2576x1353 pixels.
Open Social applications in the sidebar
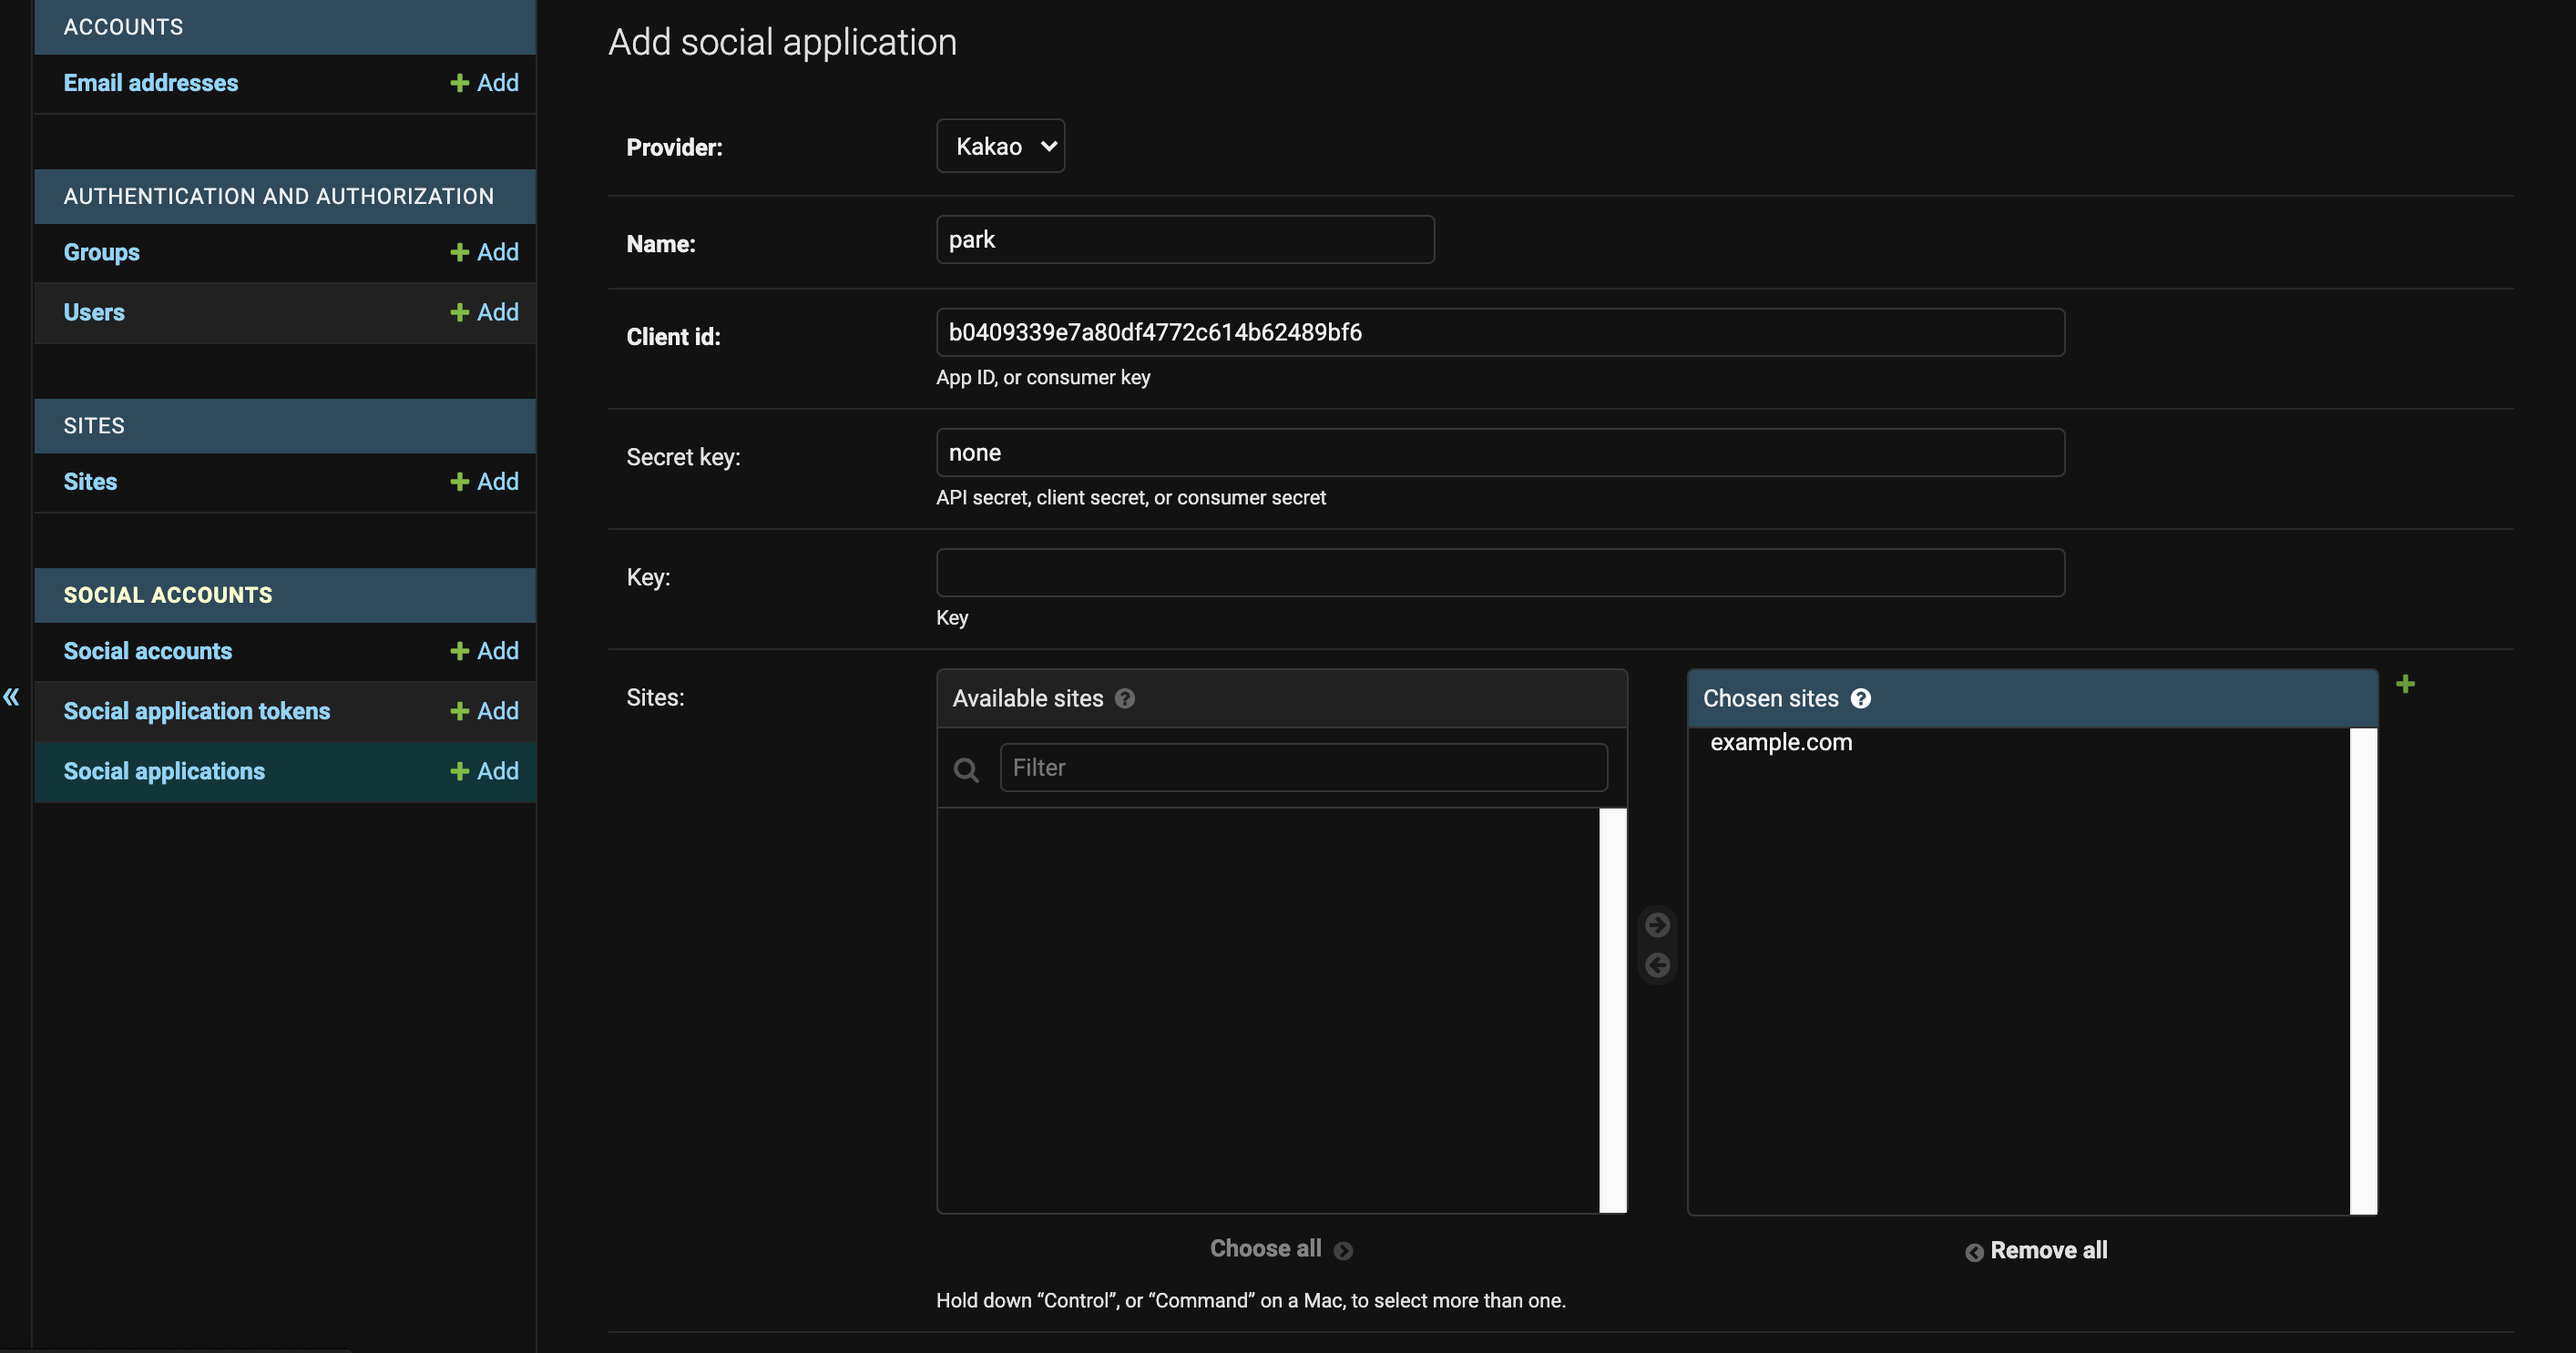(x=164, y=770)
